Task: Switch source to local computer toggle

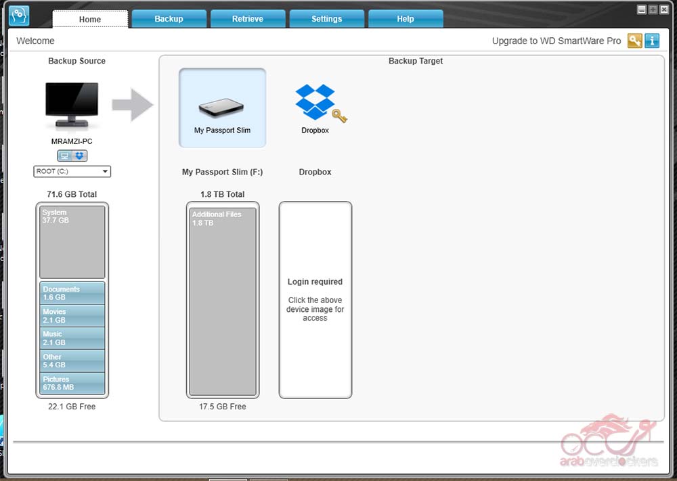Action: pos(65,156)
